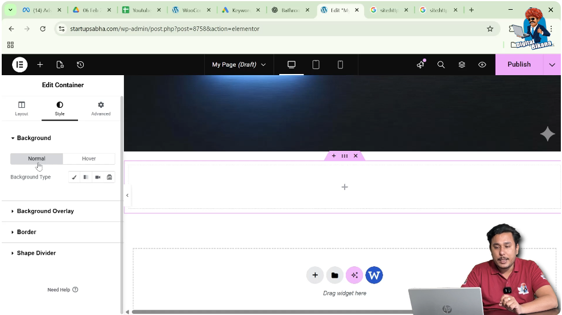Screen dimensions: 562x315
Task: Collapse the editor panel side arrow
Action: [127, 195]
